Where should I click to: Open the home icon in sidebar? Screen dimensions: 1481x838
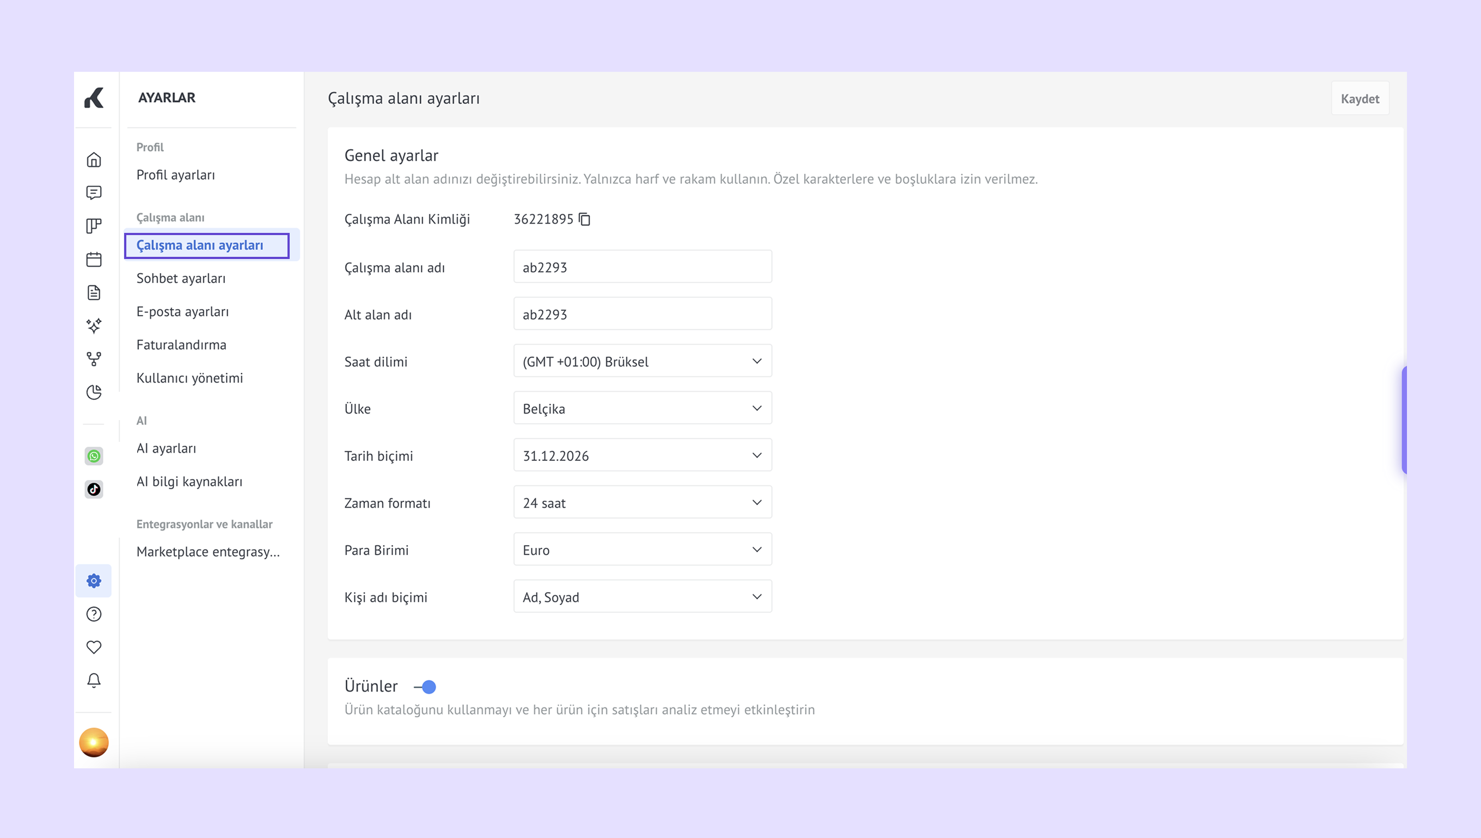point(94,160)
